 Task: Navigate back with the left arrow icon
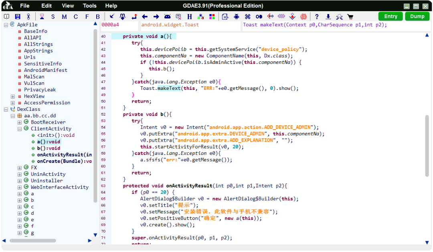pyautogui.click(x=145, y=16)
